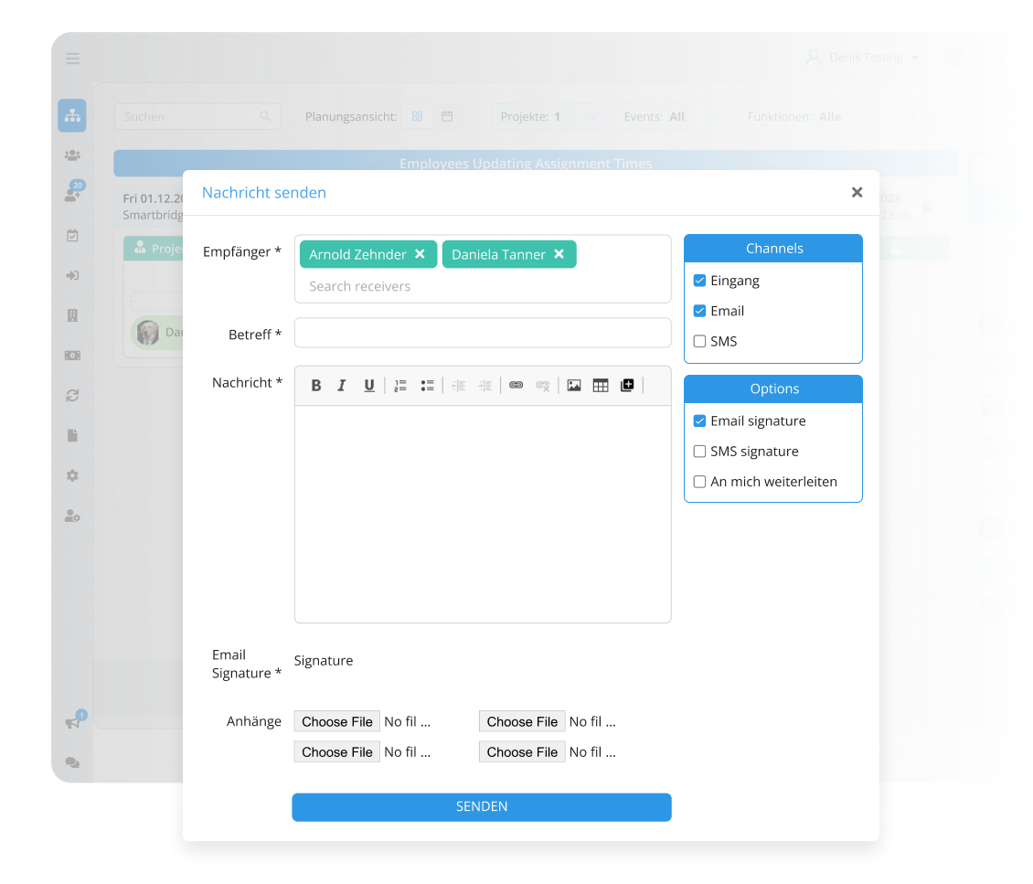
Task: Click the SENDEN button
Action: tap(482, 807)
